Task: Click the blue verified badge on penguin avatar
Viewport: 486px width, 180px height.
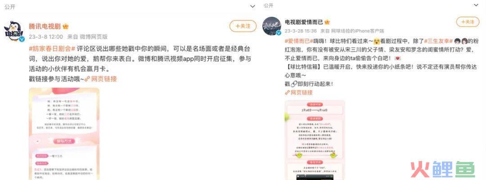Action: pos(22,39)
